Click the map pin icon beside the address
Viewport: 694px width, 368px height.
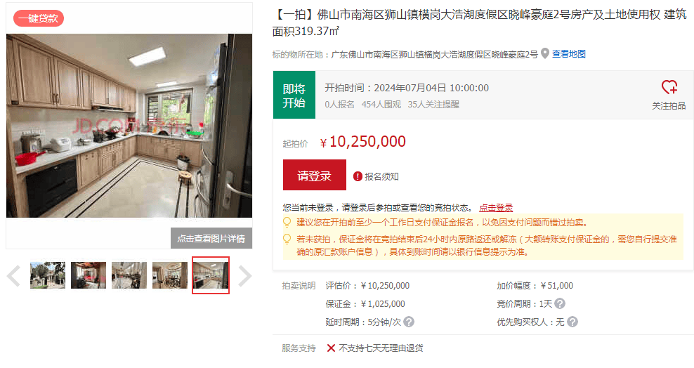click(545, 53)
